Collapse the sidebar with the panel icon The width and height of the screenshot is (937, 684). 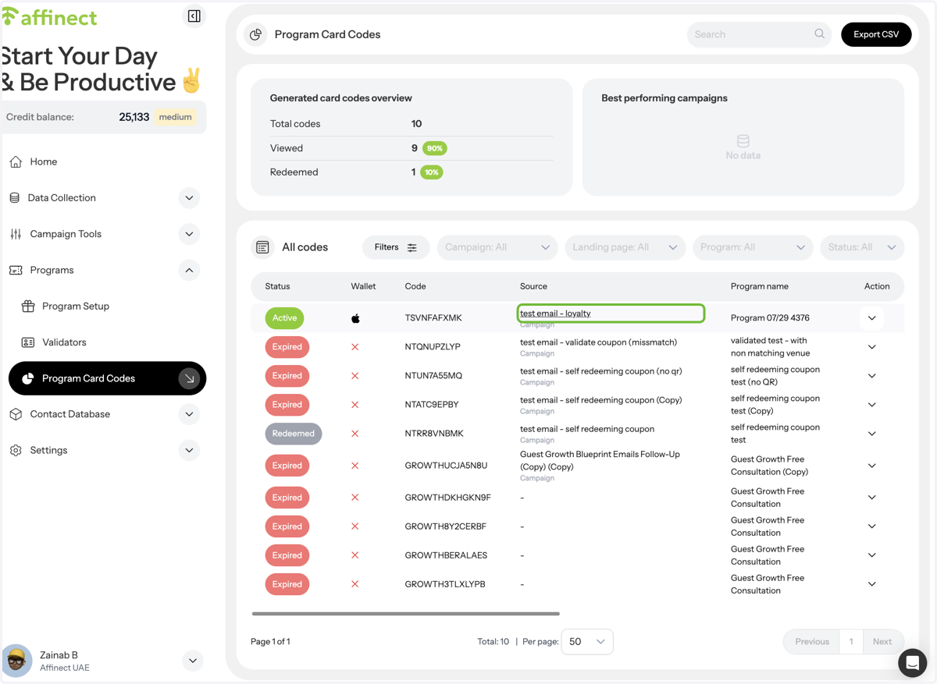coord(194,16)
